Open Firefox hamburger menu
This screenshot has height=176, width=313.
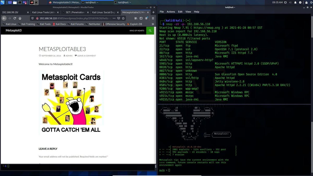click(x=153, y=18)
